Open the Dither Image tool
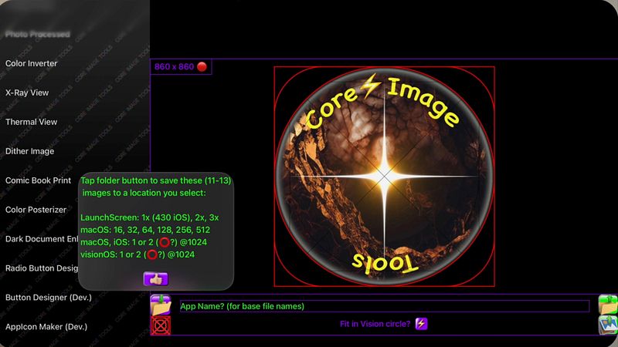The height and width of the screenshot is (347, 618). 29,151
